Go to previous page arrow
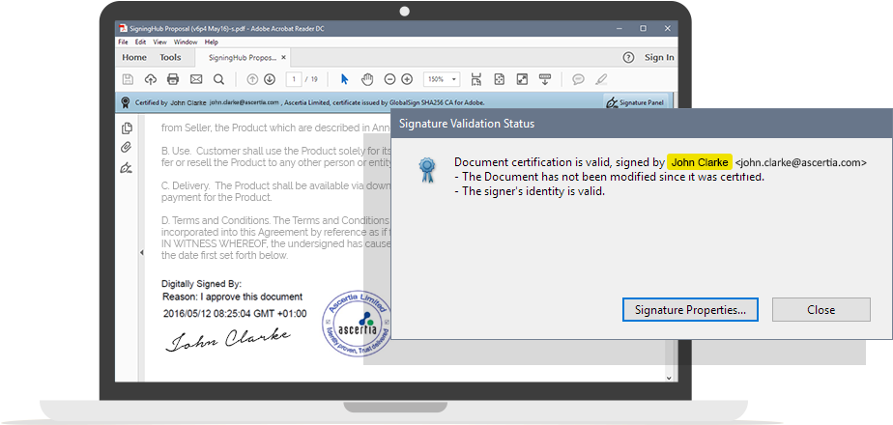Screen dimensions: 893x425 point(252,79)
